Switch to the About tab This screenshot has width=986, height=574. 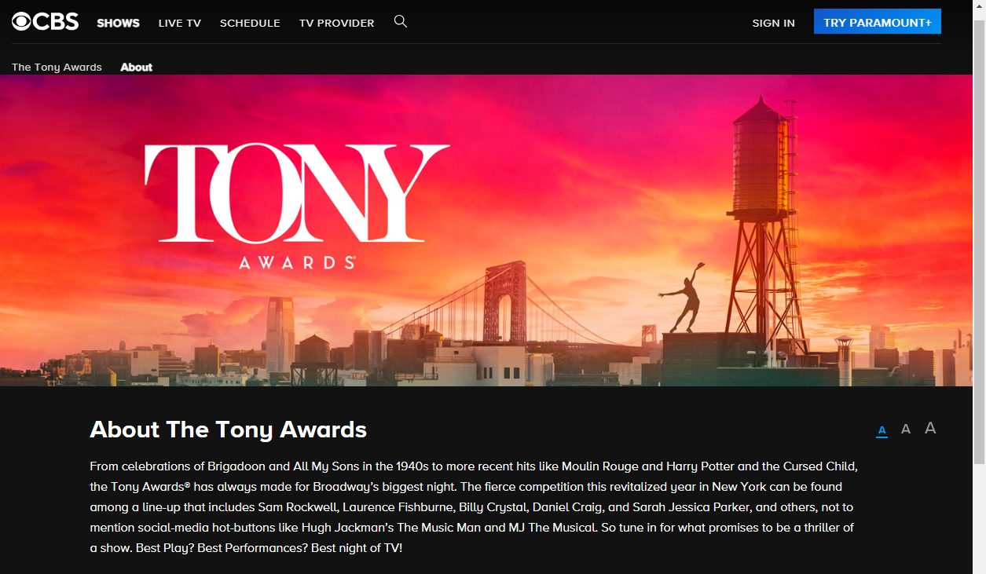[136, 67]
